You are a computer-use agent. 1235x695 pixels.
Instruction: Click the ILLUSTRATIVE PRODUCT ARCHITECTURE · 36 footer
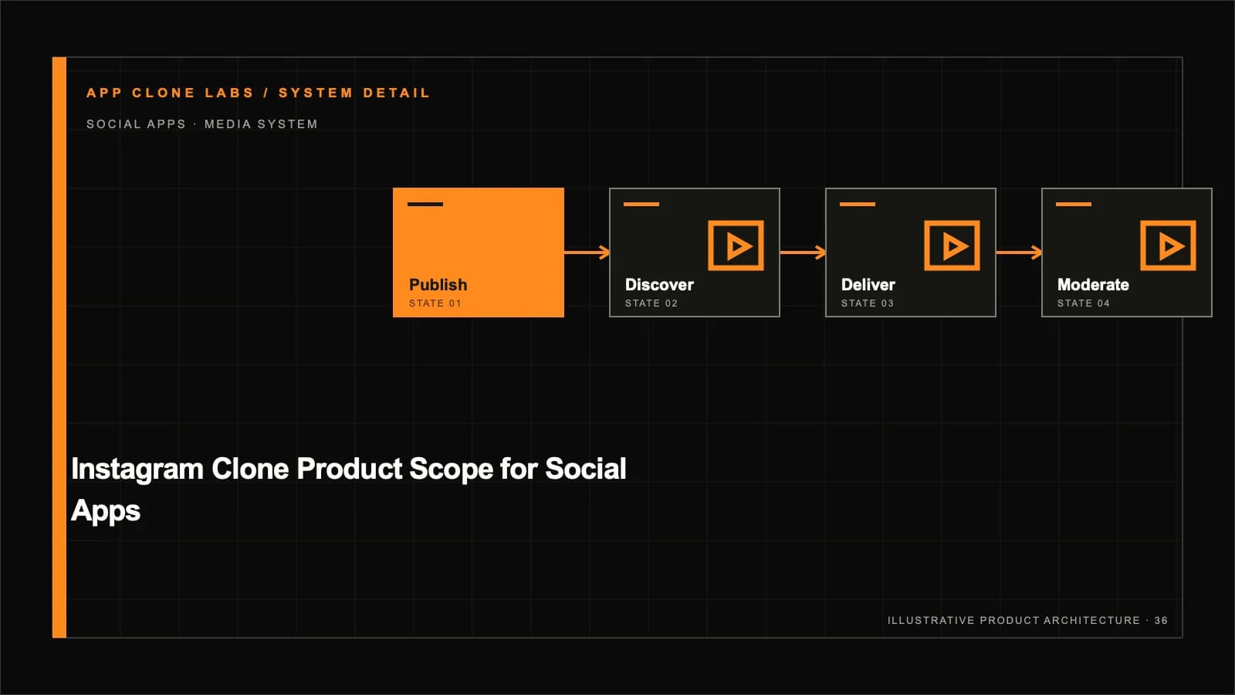tap(1027, 621)
